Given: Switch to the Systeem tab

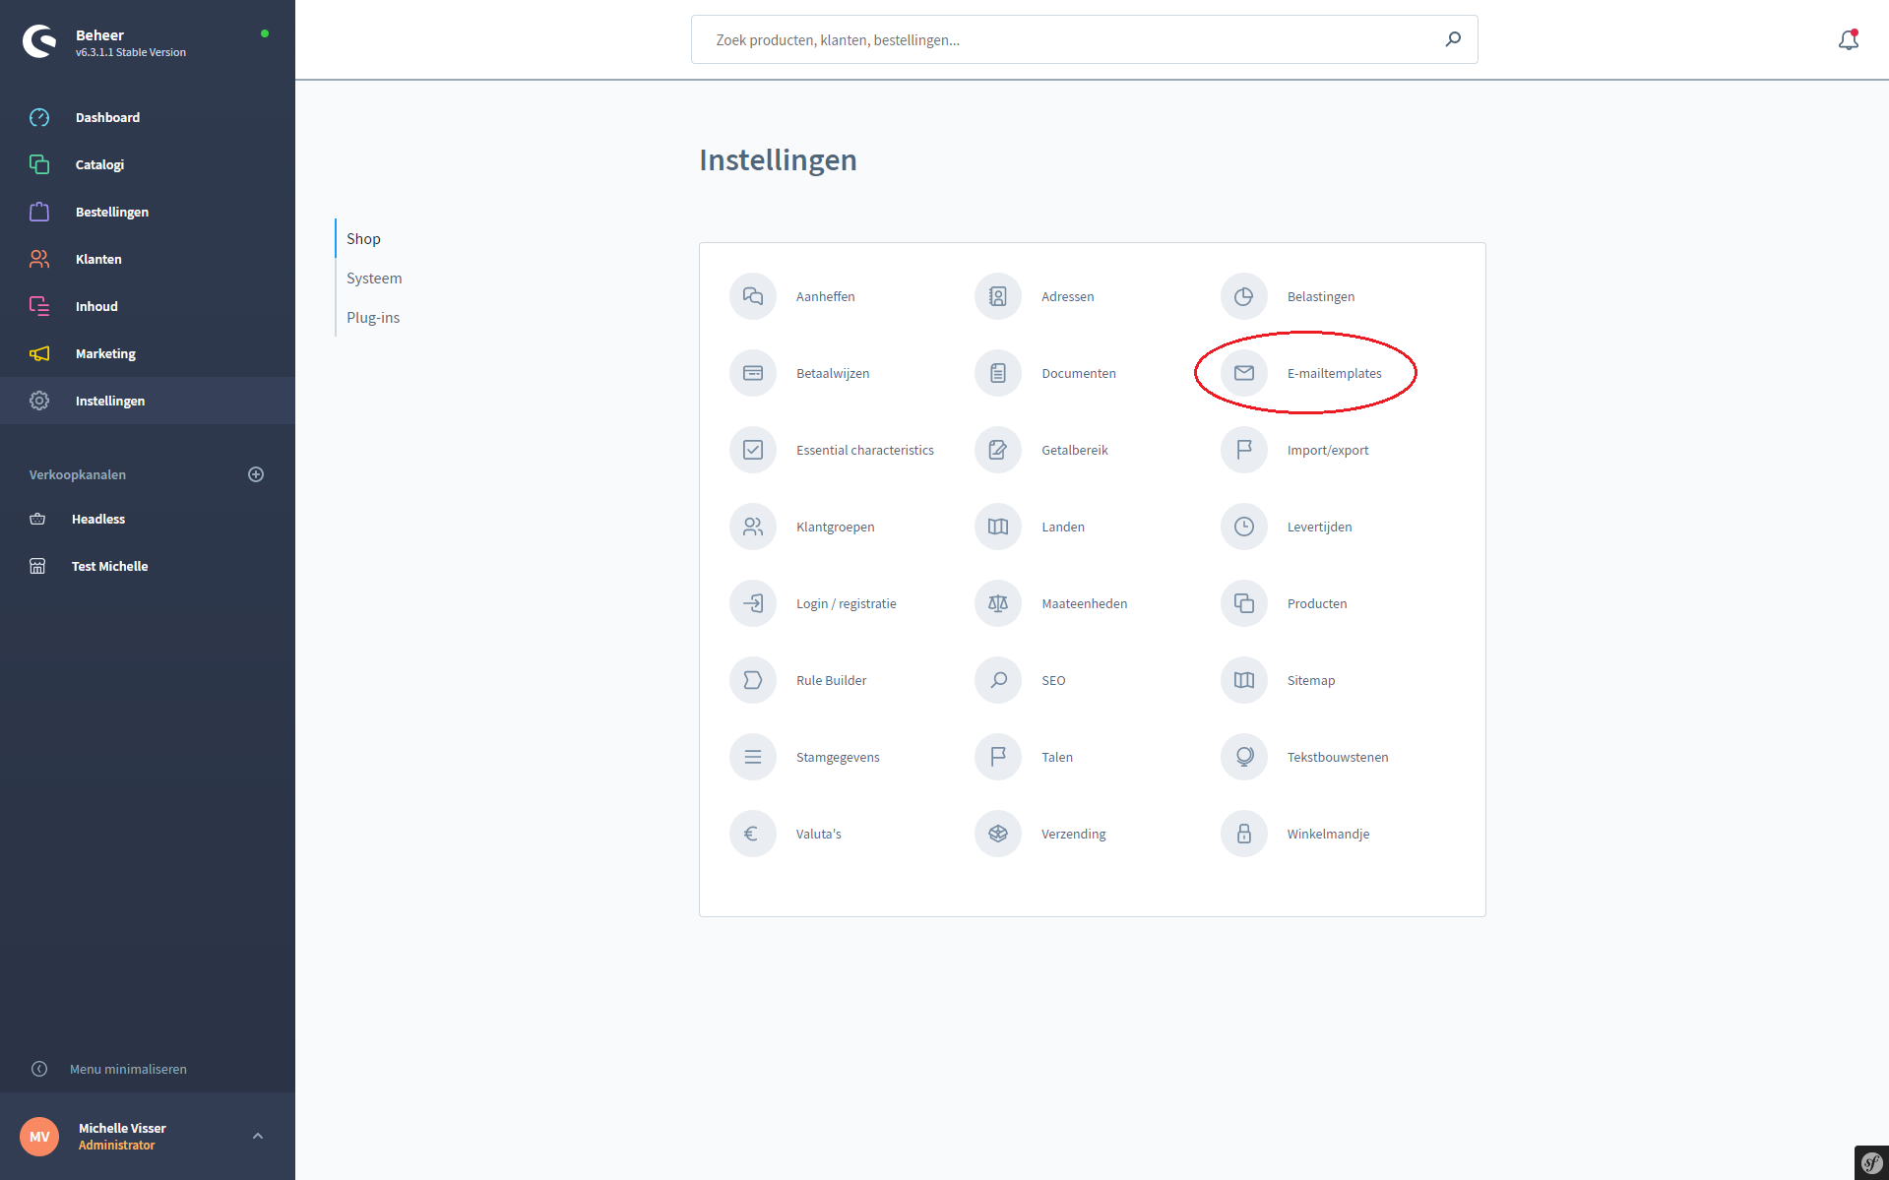Looking at the screenshot, I should [x=374, y=279].
